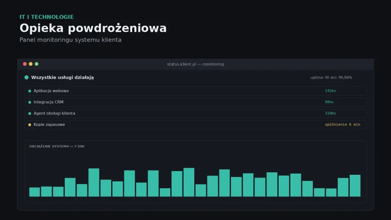Click the green dot beside Wszystkie usługi działają
391x220 pixels.
click(x=26, y=77)
